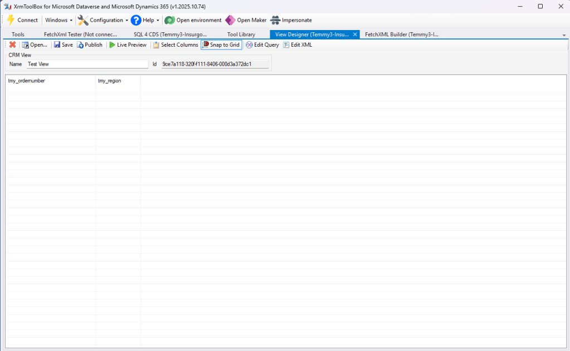Close the View Designer tab
Viewport: 570px width, 351px height.
[x=355, y=34]
